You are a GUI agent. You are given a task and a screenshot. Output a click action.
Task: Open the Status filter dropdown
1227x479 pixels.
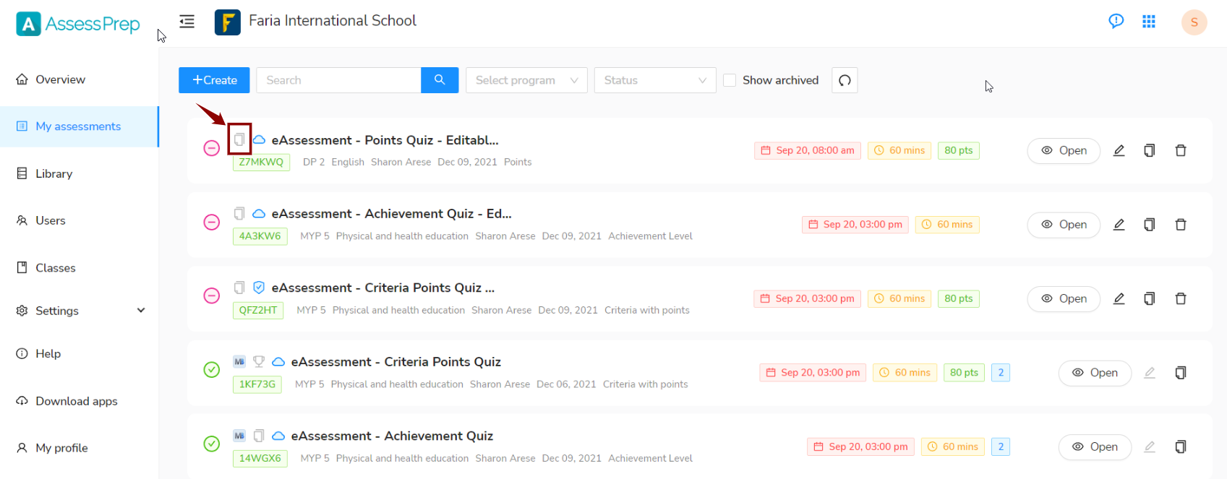(x=655, y=80)
